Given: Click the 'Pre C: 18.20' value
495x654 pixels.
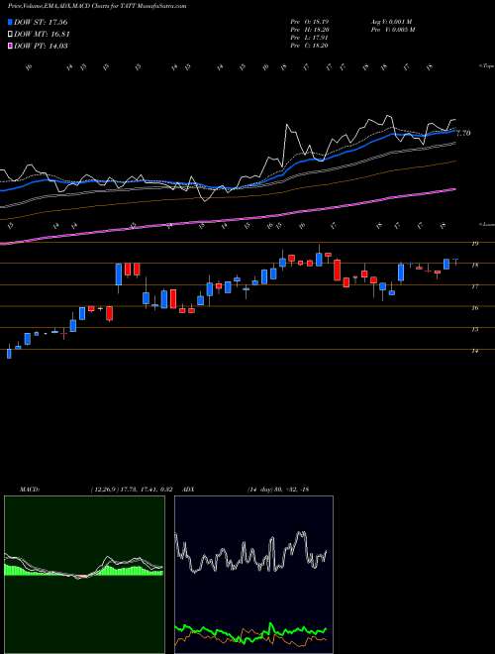Looking at the screenshot, I should 309,46.
